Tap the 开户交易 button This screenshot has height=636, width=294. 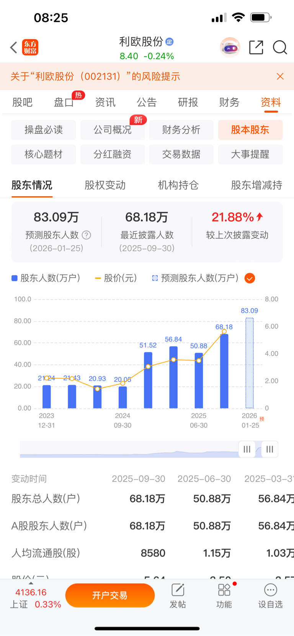(110, 595)
